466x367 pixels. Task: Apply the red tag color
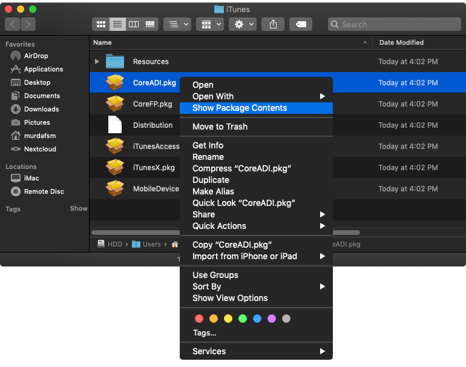(199, 319)
